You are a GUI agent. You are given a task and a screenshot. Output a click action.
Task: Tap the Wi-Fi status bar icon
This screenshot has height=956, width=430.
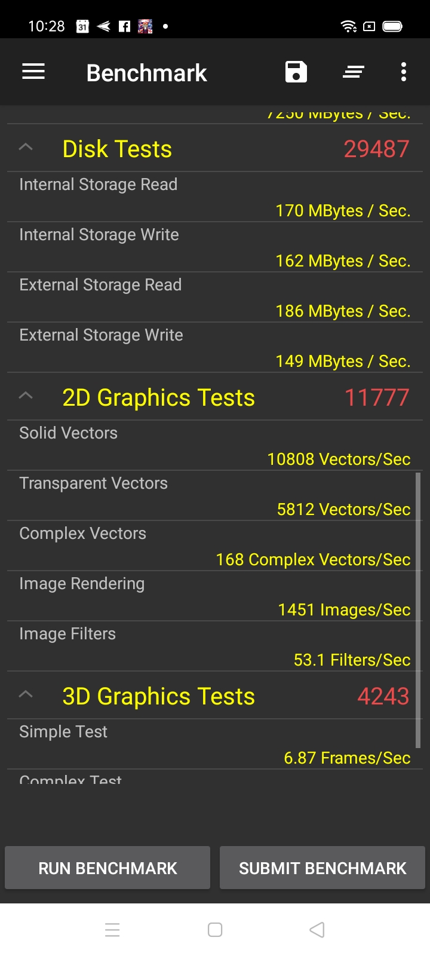point(348,26)
